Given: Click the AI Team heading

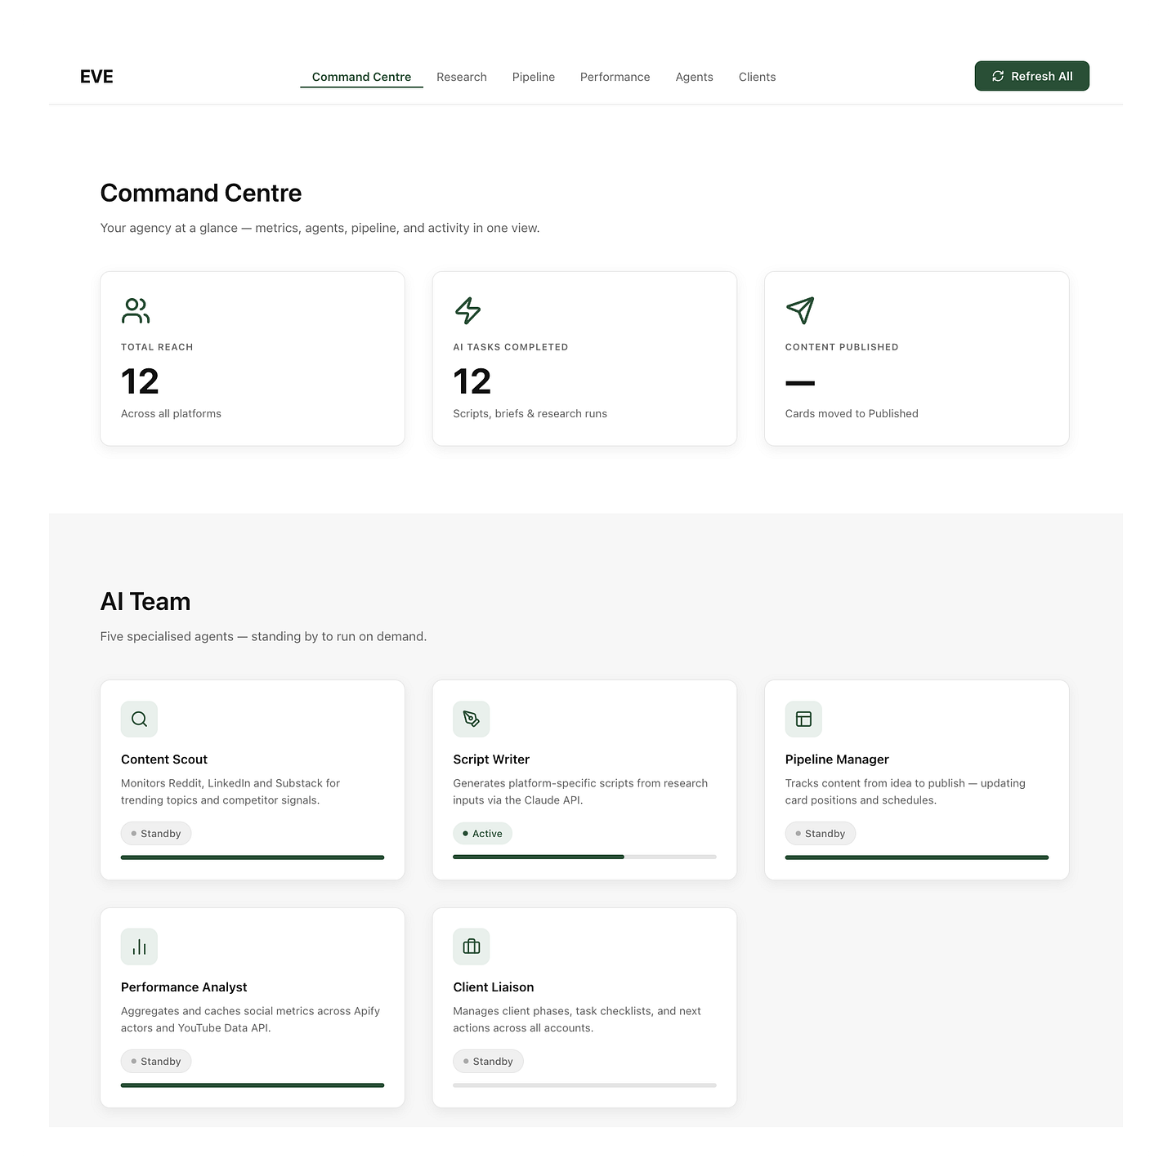Looking at the screenshot, I should (x=145, y=602).
